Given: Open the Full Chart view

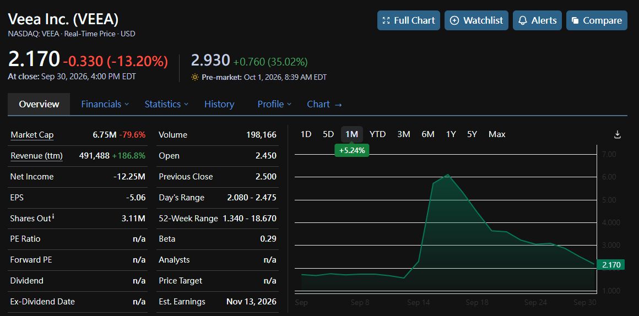Looking at the screenshot, I should (408, 20).
